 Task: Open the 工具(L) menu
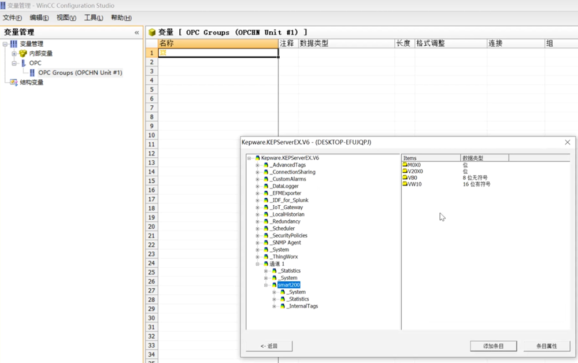94,18
